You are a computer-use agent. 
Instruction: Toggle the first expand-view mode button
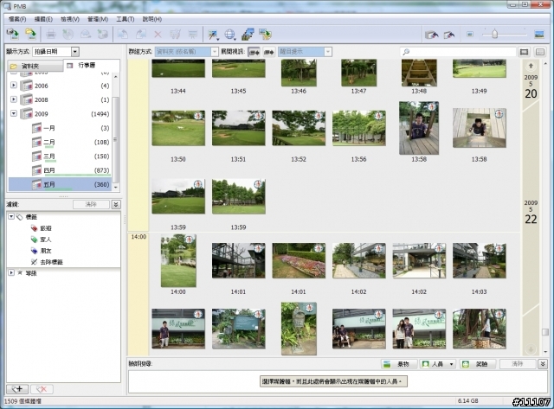click(x=254, y=52)
